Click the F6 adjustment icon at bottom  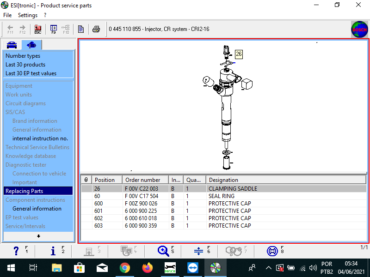[x=199, y=251]
